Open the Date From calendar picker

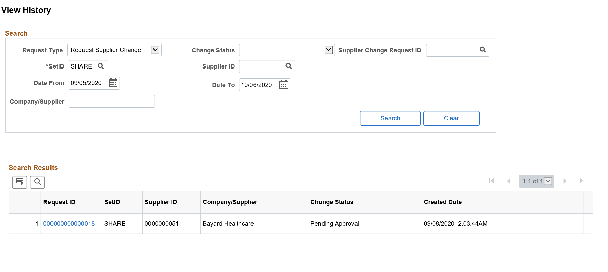(x=113, y=83)
